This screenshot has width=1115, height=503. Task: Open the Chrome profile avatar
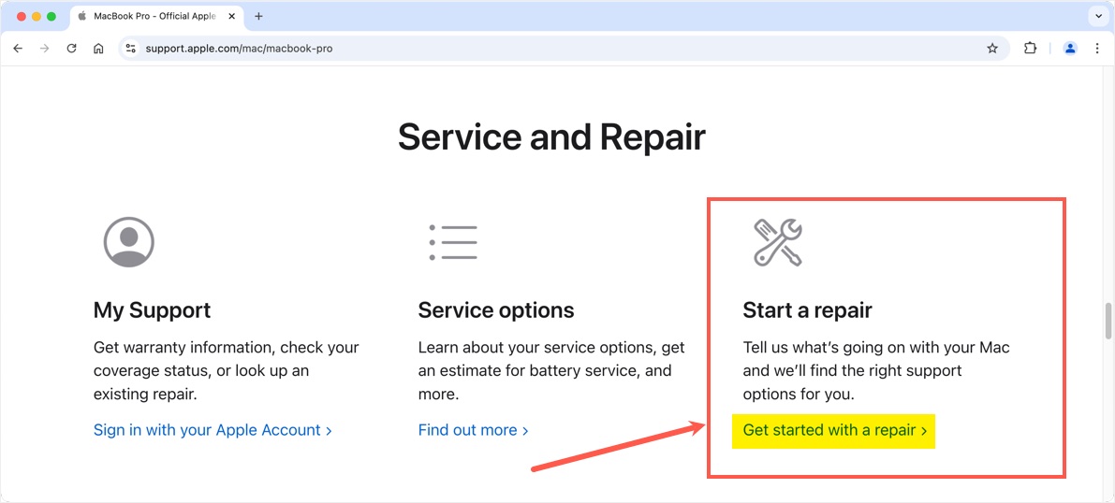coord(1069,49)
